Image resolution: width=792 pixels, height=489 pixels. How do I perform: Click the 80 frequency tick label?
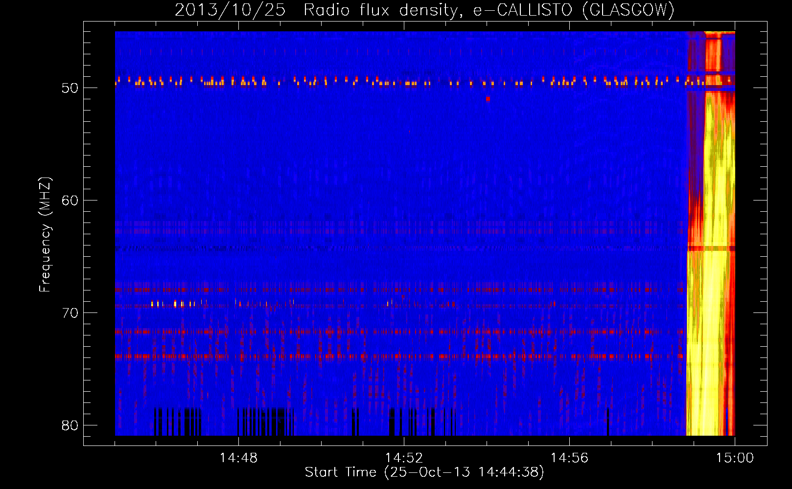[x=70, y=425]
